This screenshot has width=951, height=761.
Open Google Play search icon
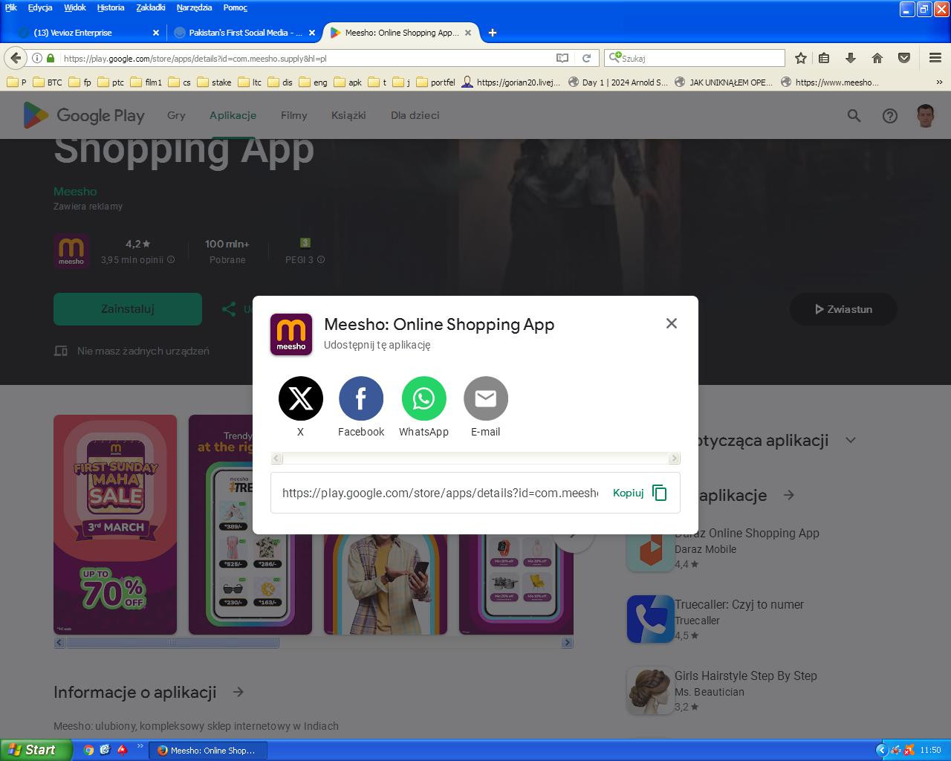pyautogui.click(x=854, y=115)
